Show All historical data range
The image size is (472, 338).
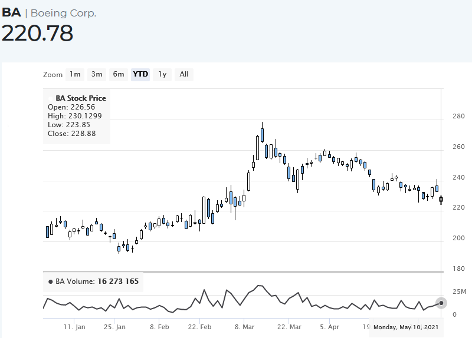(x=184, y=74)
